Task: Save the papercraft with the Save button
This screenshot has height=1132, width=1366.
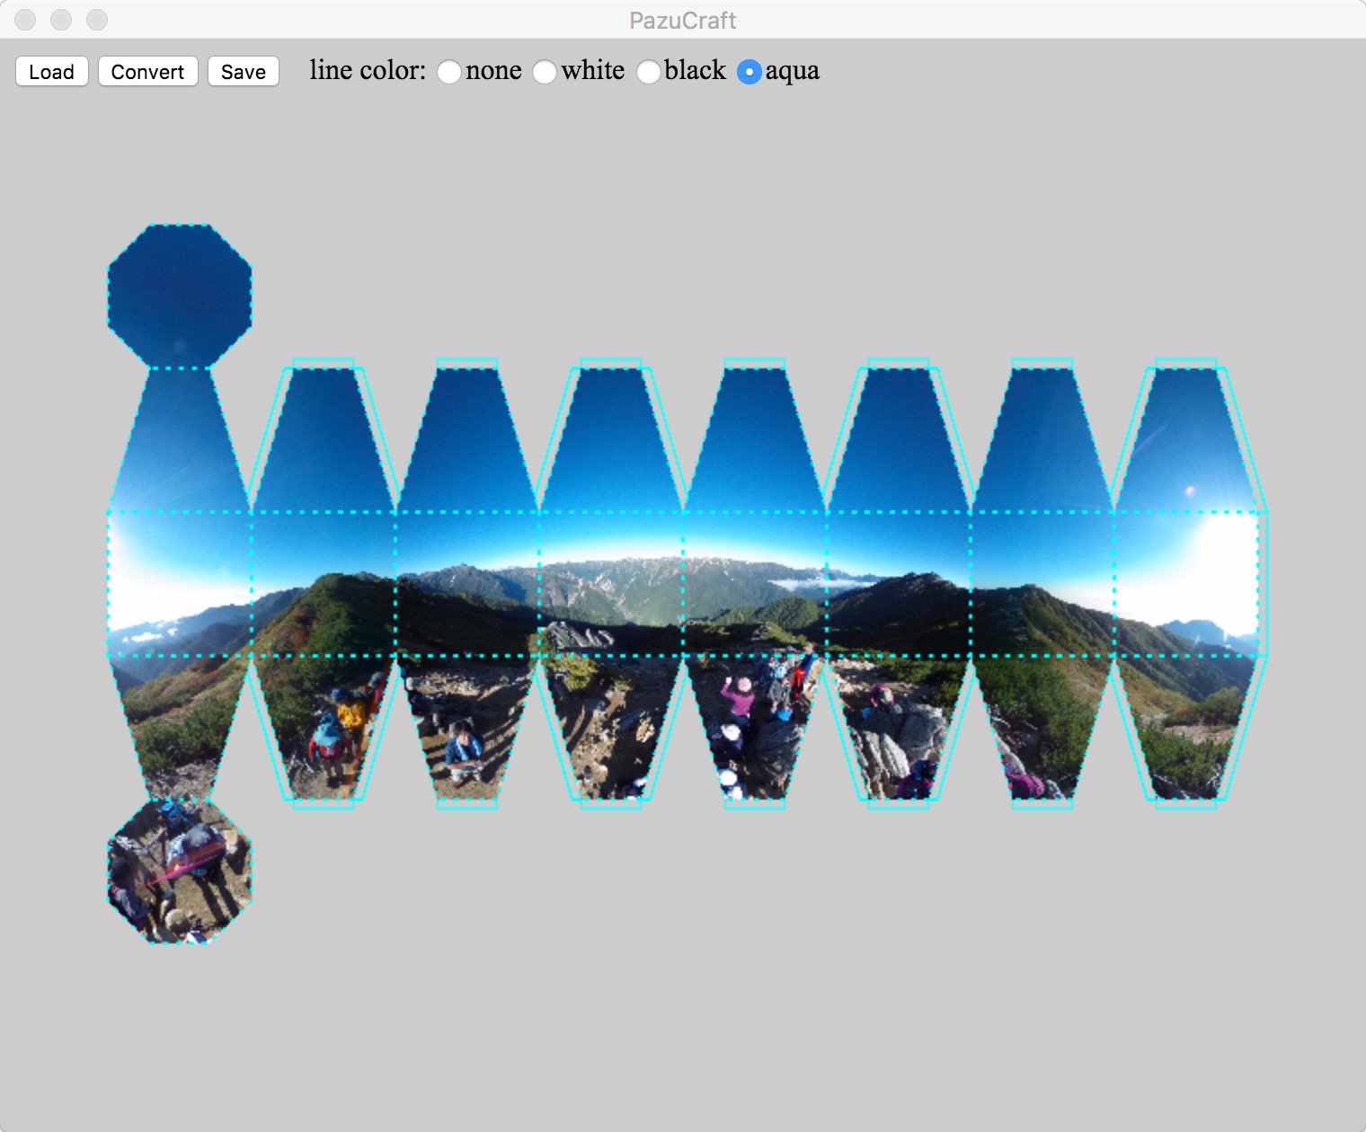Action: [x=243, y=72]
